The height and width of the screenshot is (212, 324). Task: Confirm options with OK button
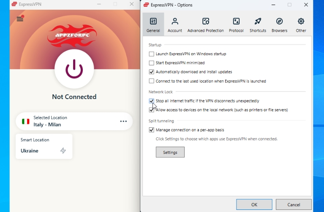coord(254,204)
